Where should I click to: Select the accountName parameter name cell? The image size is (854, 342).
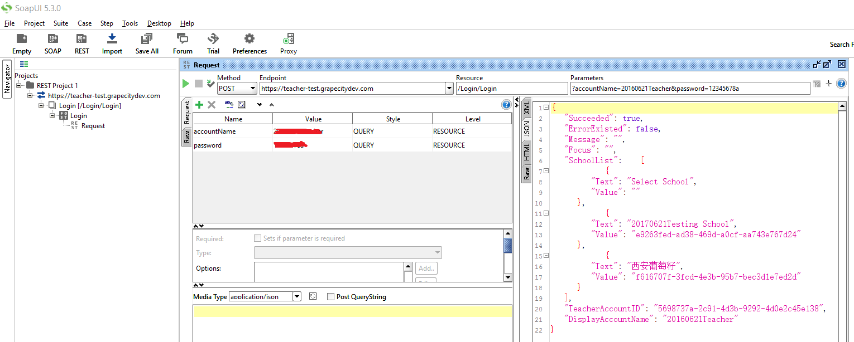coord(233,131)
